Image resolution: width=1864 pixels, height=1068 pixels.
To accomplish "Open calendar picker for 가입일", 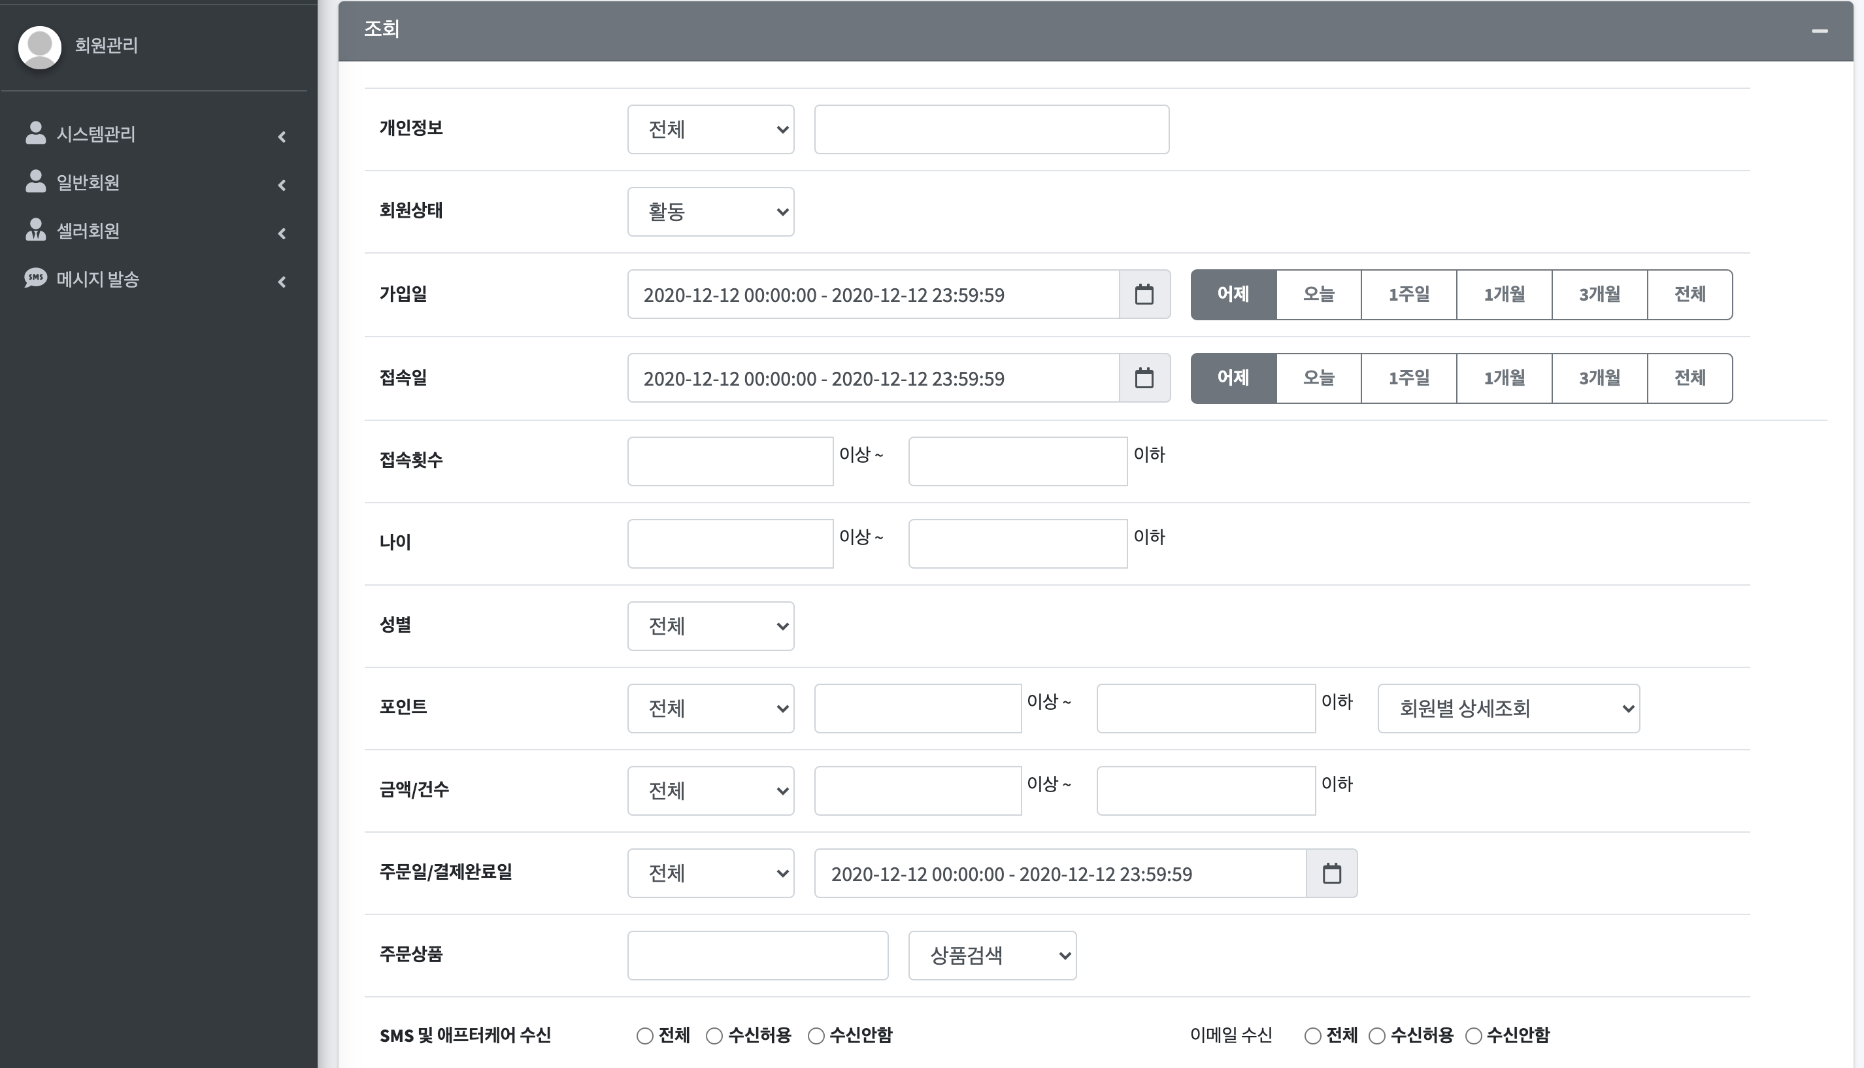I will tap(1144, 294).
